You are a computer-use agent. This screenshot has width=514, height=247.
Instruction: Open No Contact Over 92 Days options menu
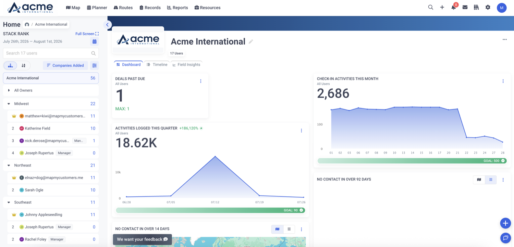click(x=503, y=180)
